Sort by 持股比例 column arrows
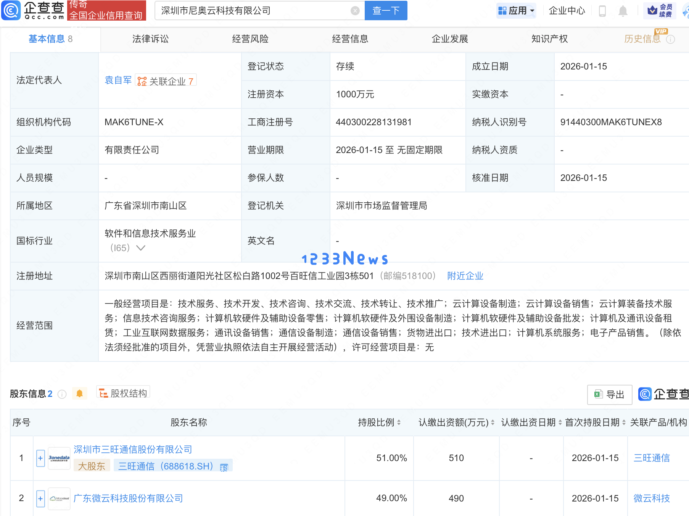689x516 pixels. click(398, 422)
